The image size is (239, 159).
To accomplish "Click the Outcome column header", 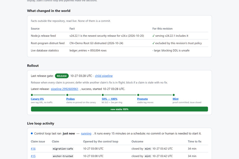I will point(137,142).
